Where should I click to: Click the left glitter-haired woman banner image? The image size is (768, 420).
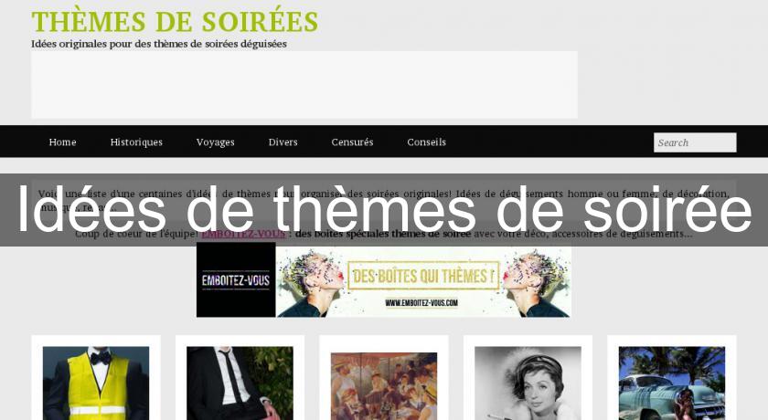pyautogui.click(x=312, y=282)
